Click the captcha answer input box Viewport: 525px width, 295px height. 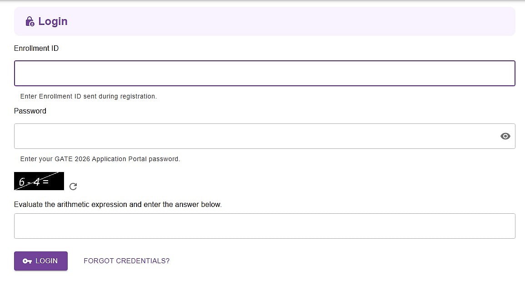(264, 226)
